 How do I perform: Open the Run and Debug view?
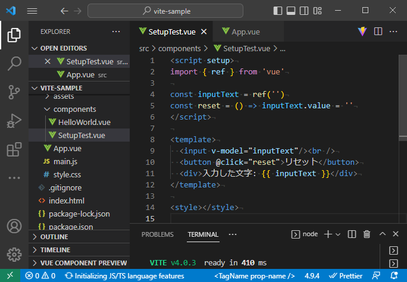coord(14,121)
